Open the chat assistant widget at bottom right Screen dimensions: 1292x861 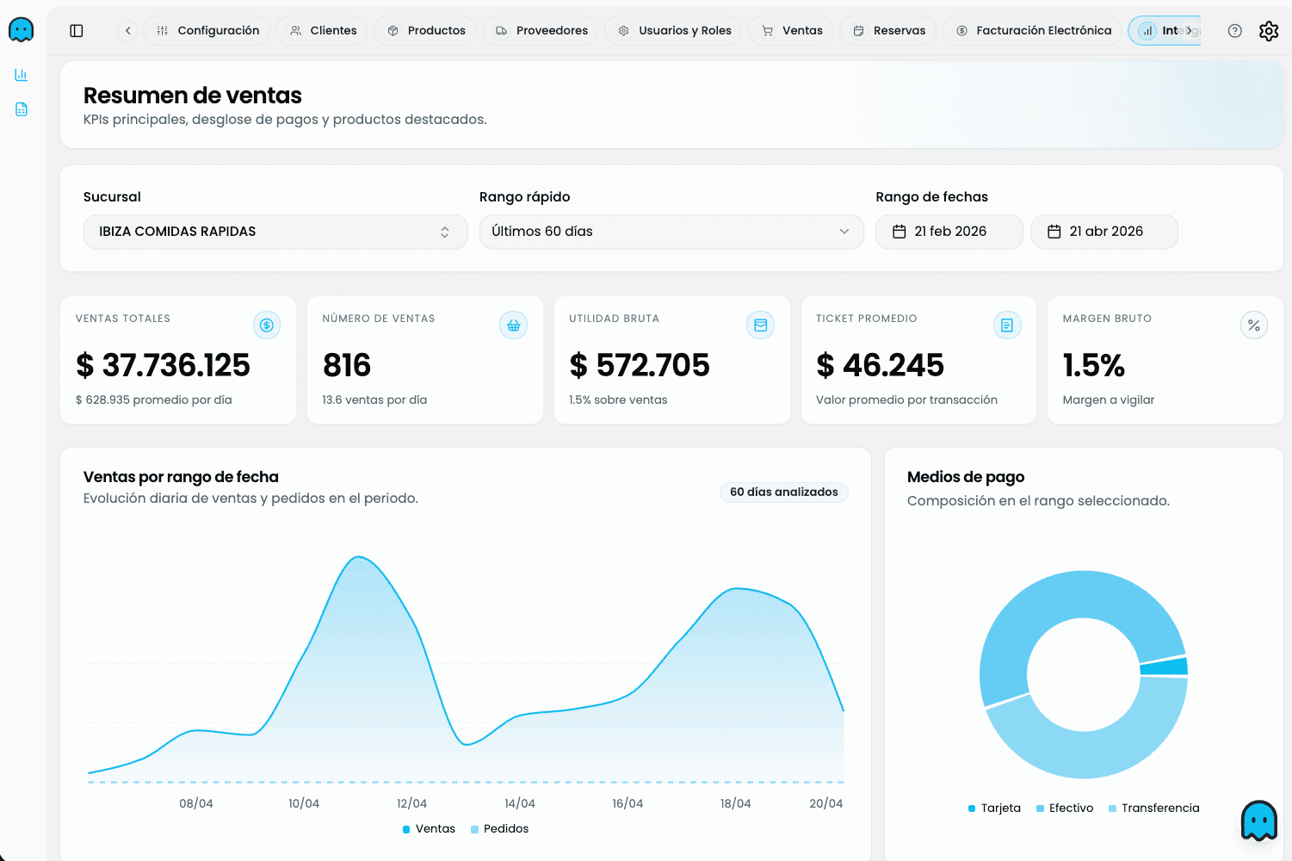1258,820
